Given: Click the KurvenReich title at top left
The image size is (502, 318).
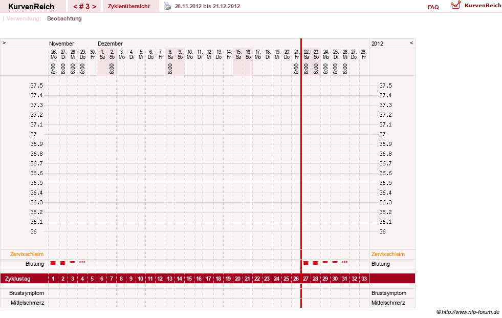Looking at the screenshot, I should [x=31, y=7].
